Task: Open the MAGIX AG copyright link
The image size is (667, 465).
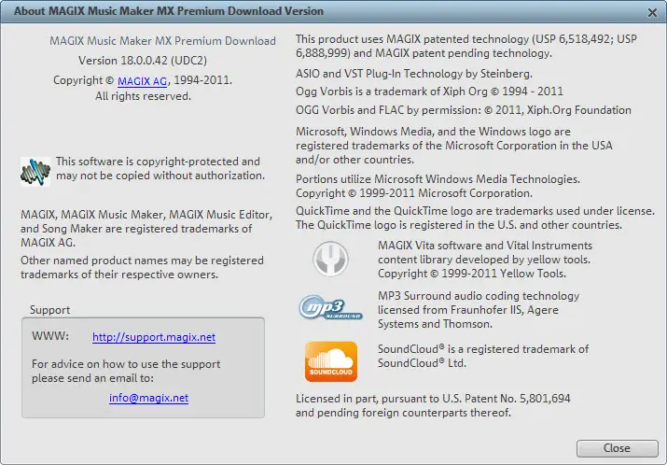Action: [142, 81]
